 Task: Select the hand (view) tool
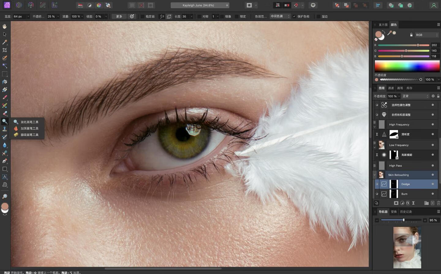click(5, 26)
